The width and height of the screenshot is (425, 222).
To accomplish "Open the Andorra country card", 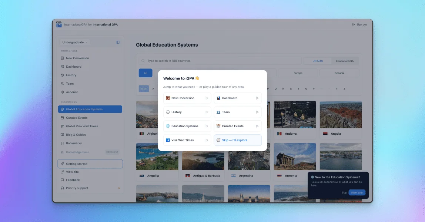I will pyautogui.click(x=295, y=120).
